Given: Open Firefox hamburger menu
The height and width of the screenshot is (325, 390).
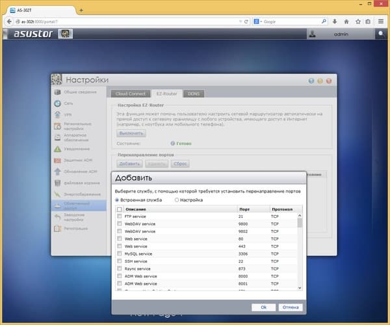Looking at the screenshot, I should click(x=381, y=21).
